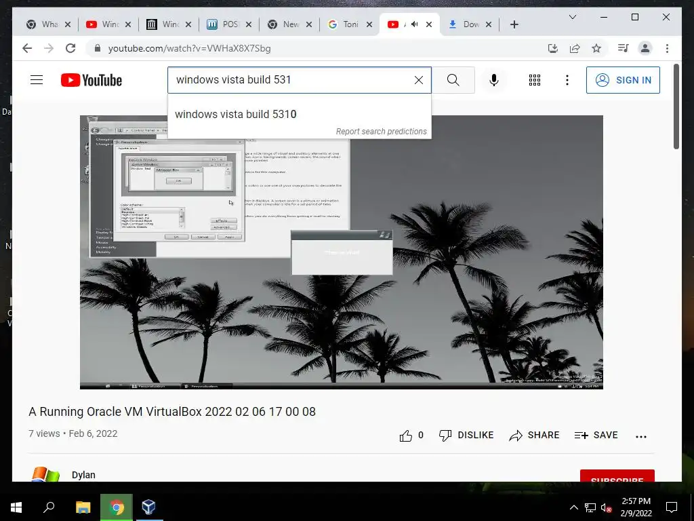Screen dimensions: 694x521
Task: Click muted volume icon in tray
Action: click(606, 507)
